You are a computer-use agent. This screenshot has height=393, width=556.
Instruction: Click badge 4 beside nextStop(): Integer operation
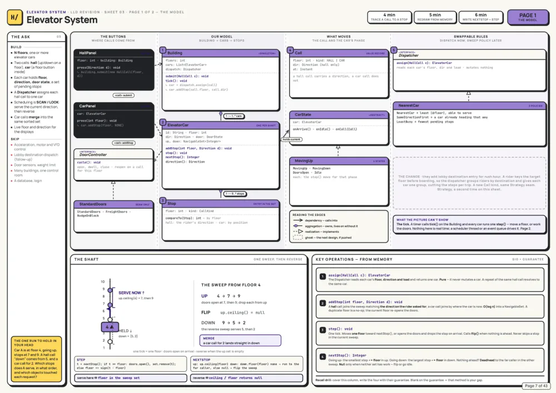tap(322, 357)
